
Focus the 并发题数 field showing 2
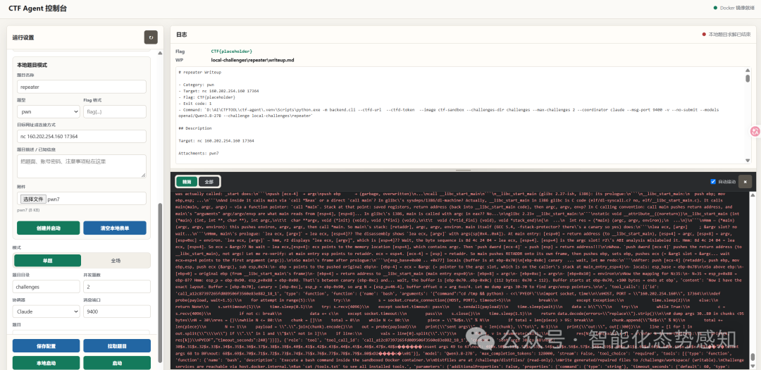click(117, 286)
